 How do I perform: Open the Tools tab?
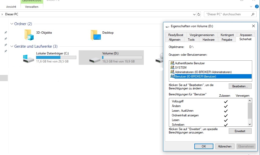pyautogui.click(x=191, y=40)
